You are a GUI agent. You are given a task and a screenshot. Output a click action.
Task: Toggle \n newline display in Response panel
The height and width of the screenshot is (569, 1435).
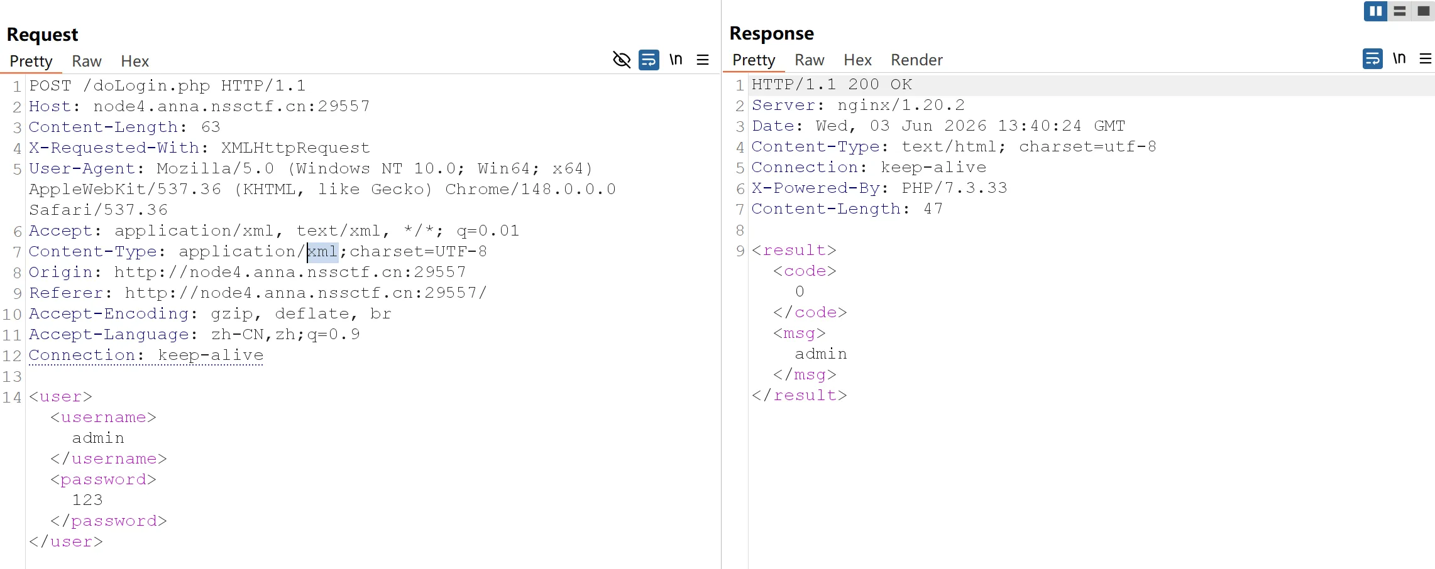coord(1399,58)
